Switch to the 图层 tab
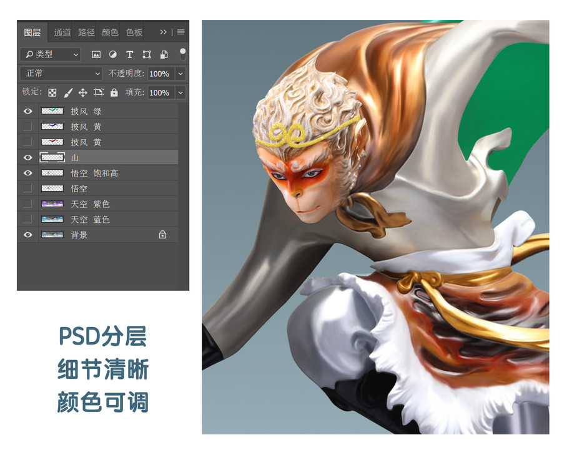The width and height of the screenshot is (562, 460). [32, 32]
